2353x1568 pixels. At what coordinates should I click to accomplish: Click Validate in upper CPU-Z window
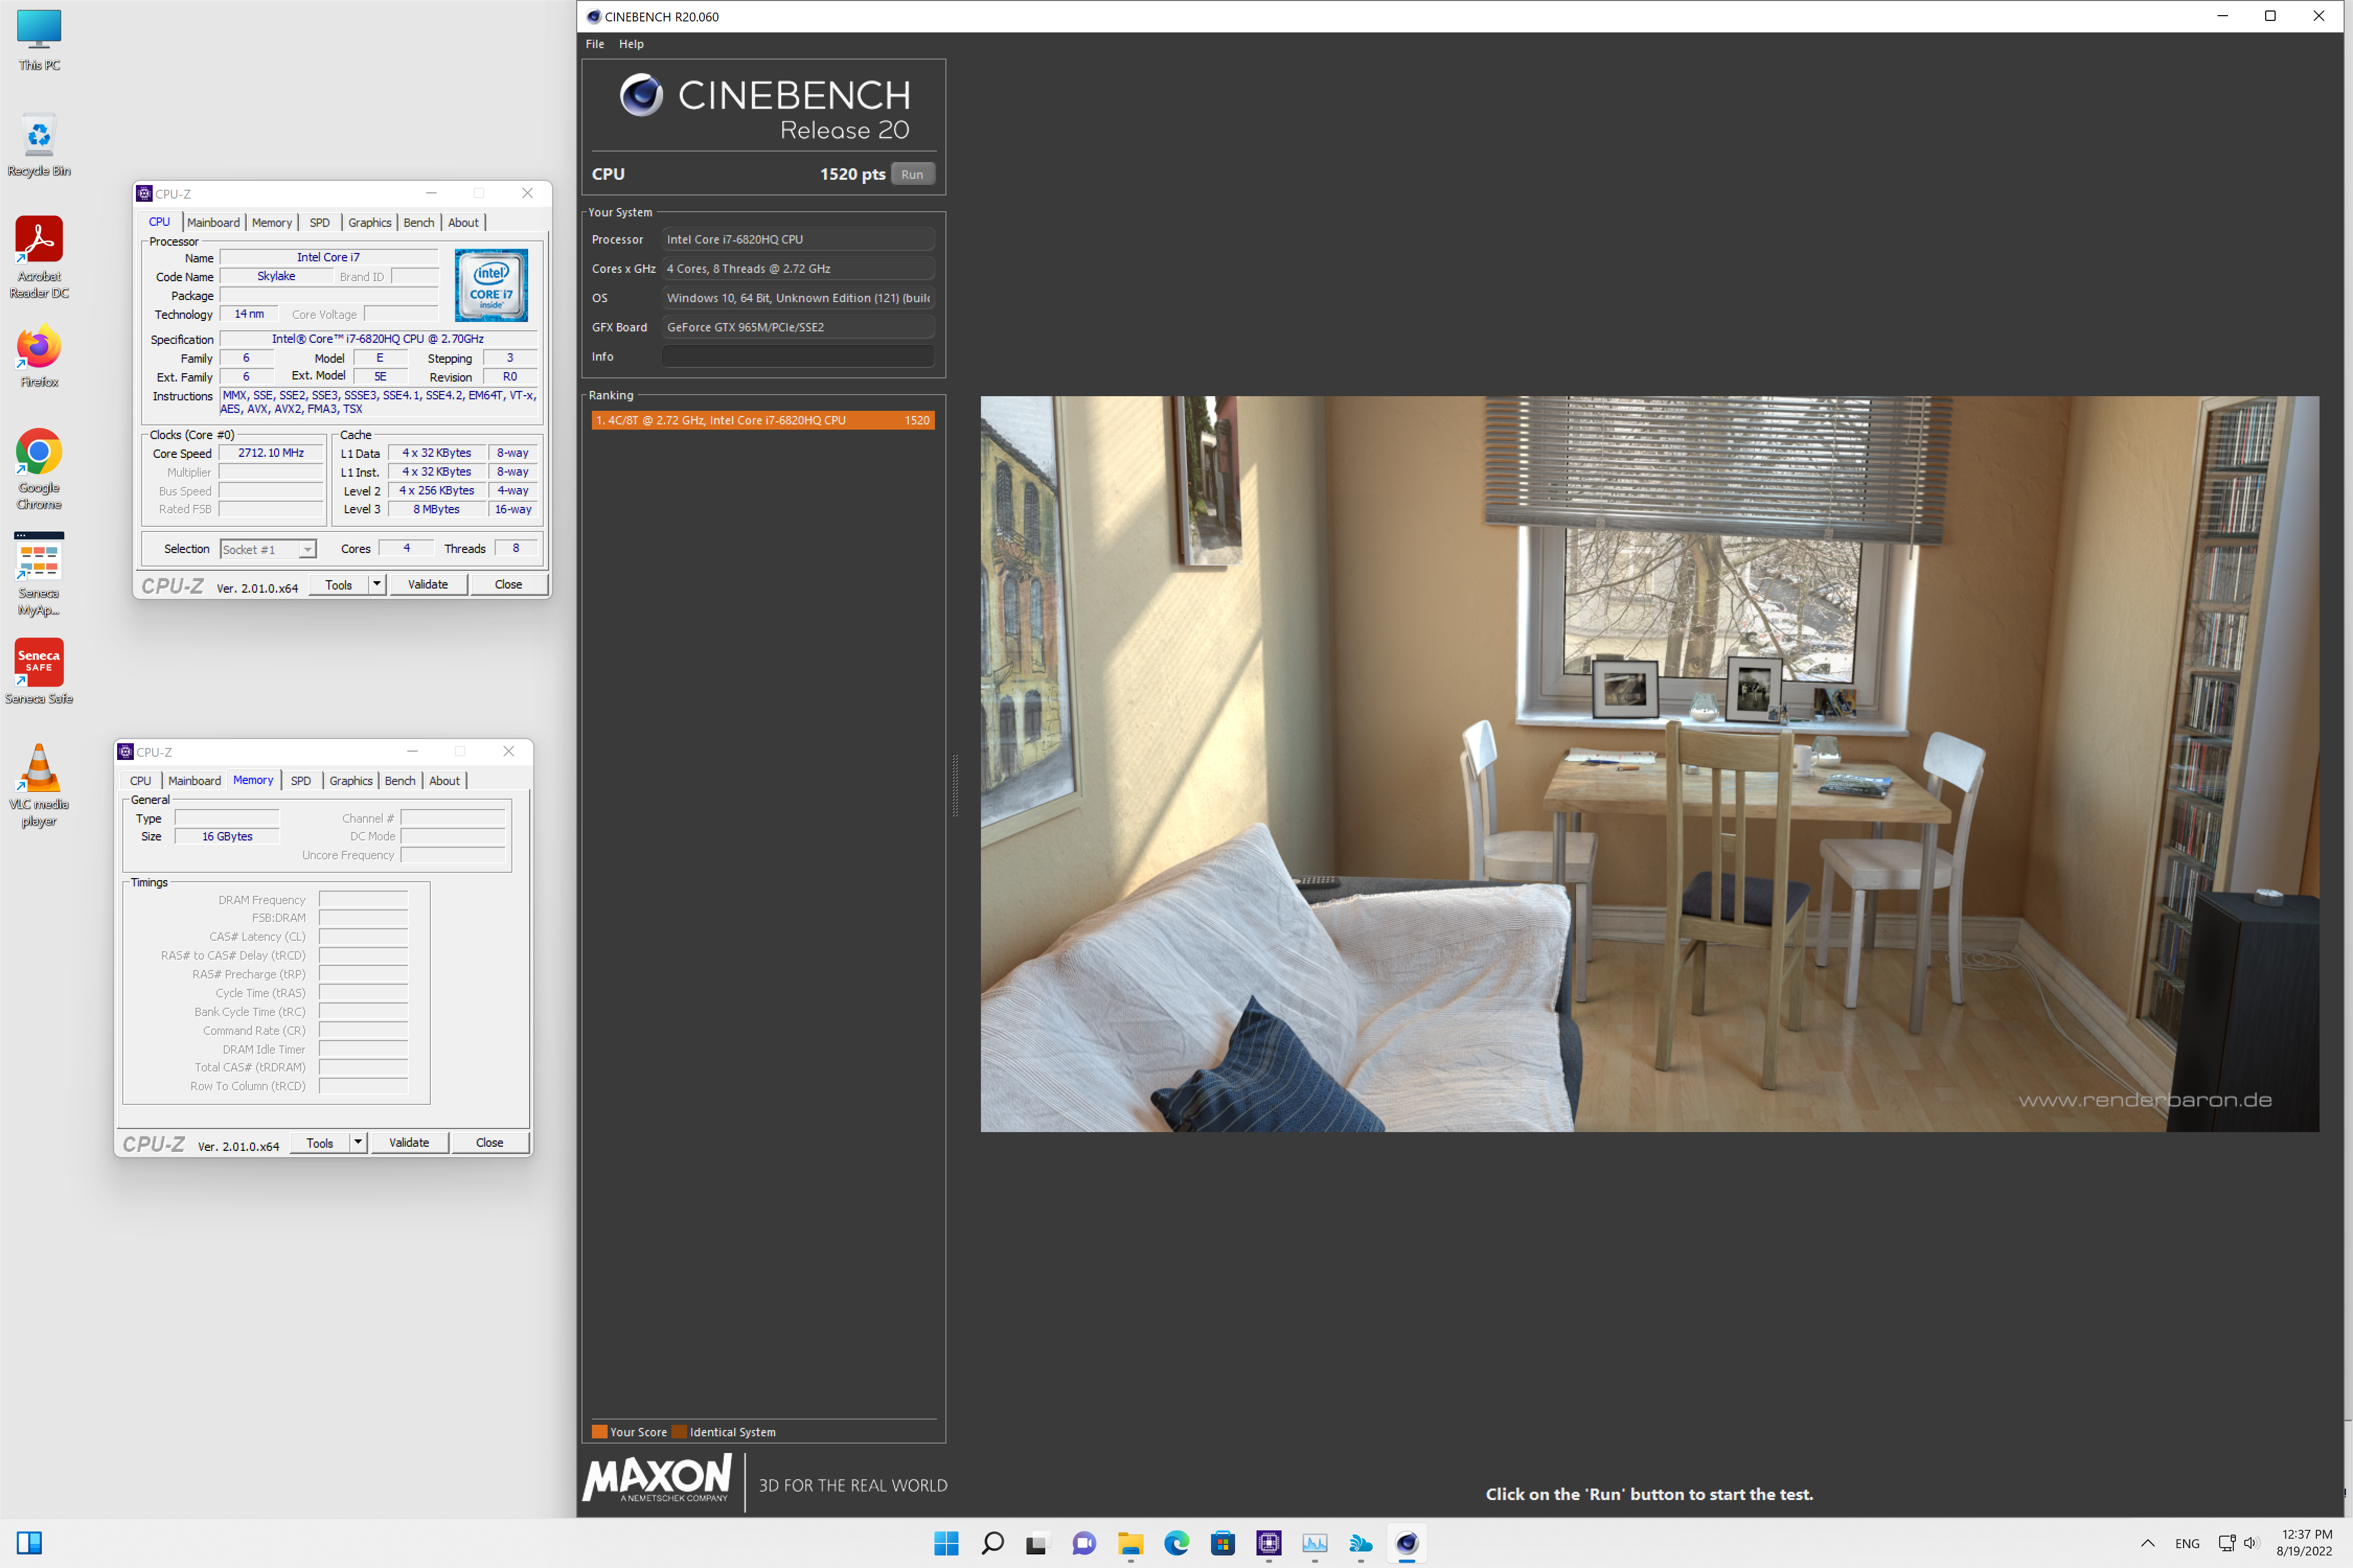pyautogui.click(x=428, y=585)
